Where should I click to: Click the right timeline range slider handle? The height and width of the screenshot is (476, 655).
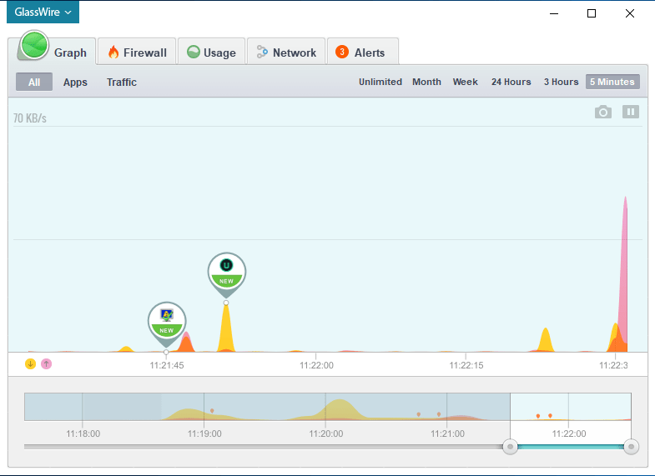[631, 447]
